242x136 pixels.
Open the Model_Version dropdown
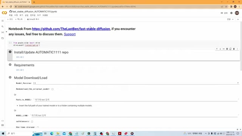pyautogui.click(x=136, y=83)
